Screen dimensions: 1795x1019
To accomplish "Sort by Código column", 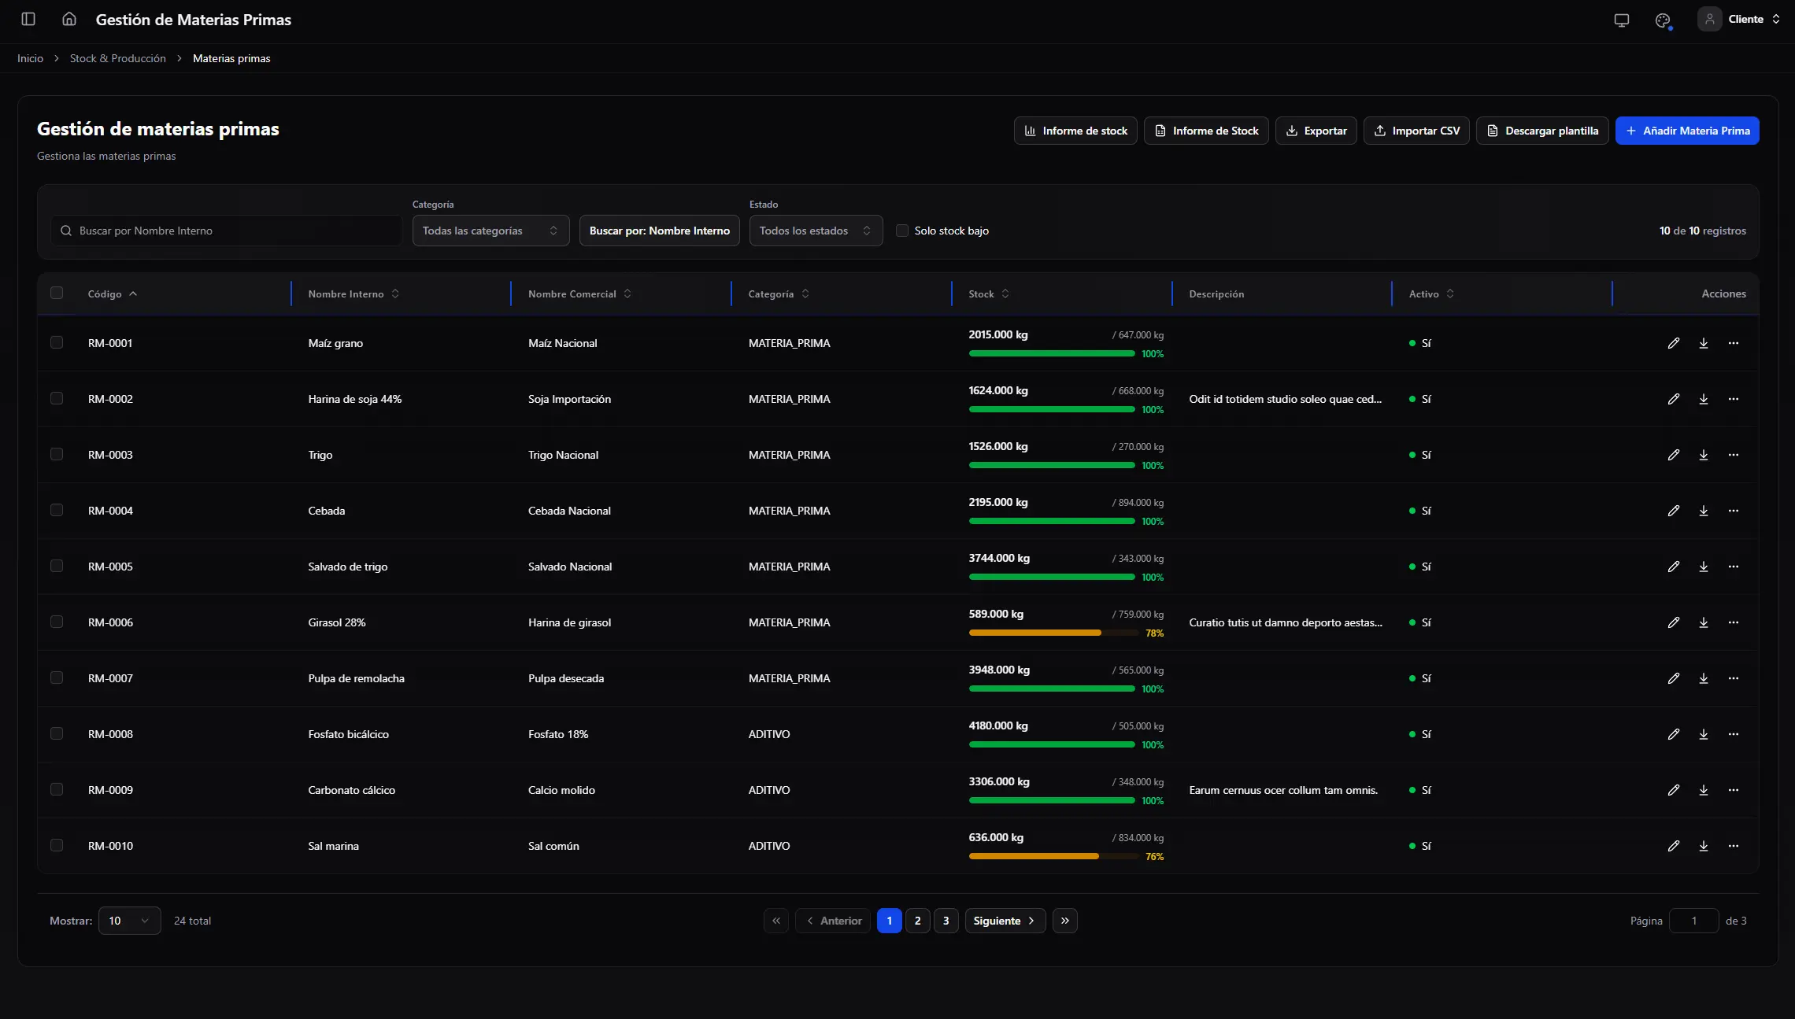I will tap(113, 294).
